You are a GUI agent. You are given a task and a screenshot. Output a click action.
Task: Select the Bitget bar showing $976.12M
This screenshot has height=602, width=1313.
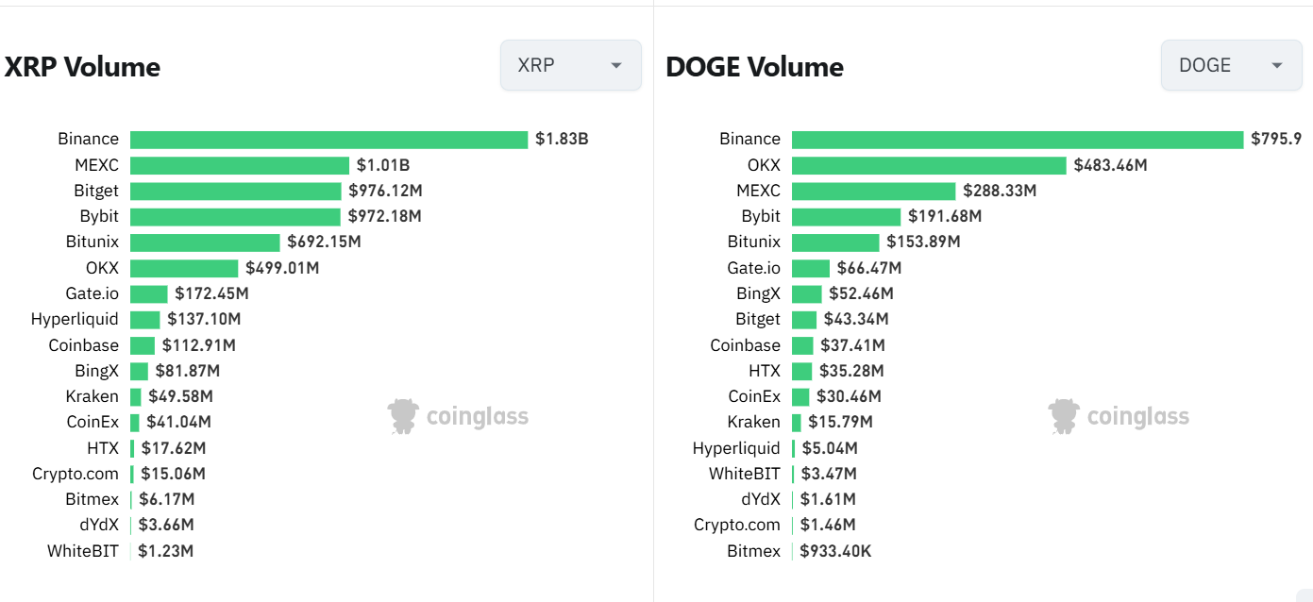pos(235,191)
